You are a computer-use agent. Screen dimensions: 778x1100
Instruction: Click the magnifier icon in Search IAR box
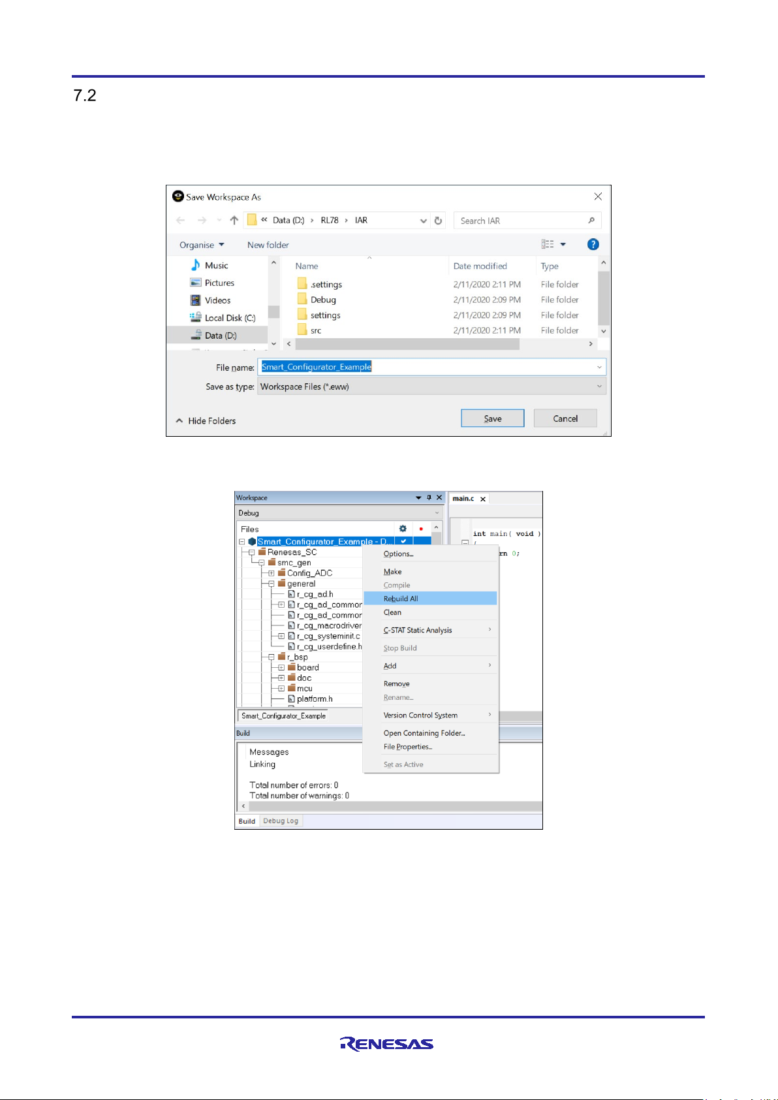pos(591,221)
